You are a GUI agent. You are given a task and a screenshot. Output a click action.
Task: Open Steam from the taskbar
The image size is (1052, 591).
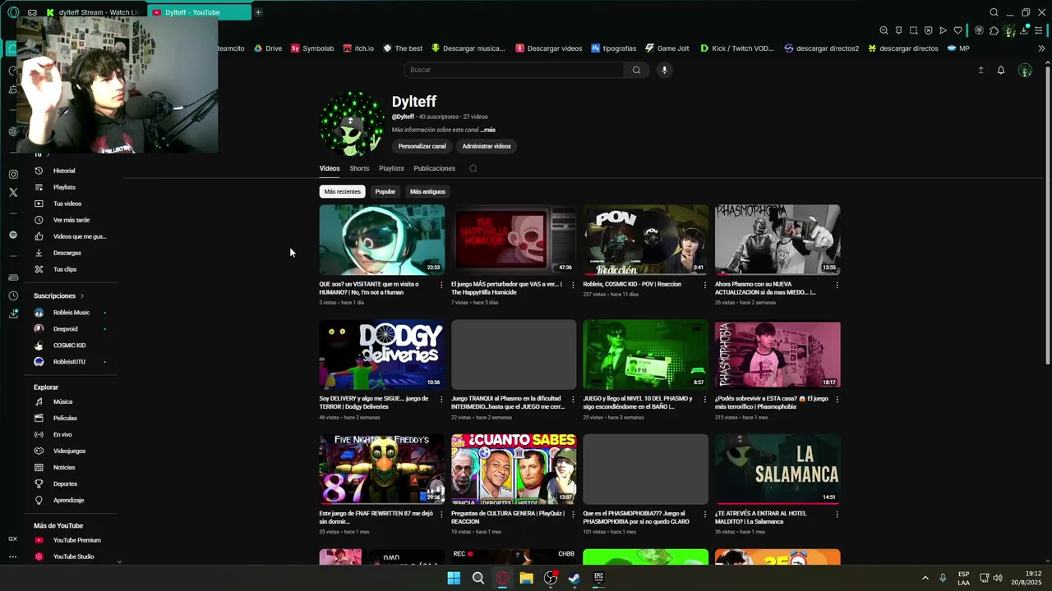tap(574, 578)
